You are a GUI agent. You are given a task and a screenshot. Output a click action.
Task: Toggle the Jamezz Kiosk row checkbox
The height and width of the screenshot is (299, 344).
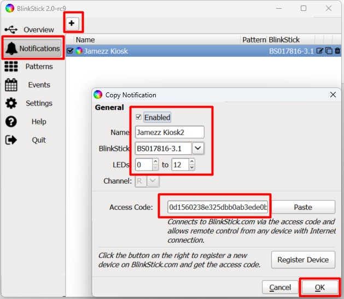(x=70, y=51)
